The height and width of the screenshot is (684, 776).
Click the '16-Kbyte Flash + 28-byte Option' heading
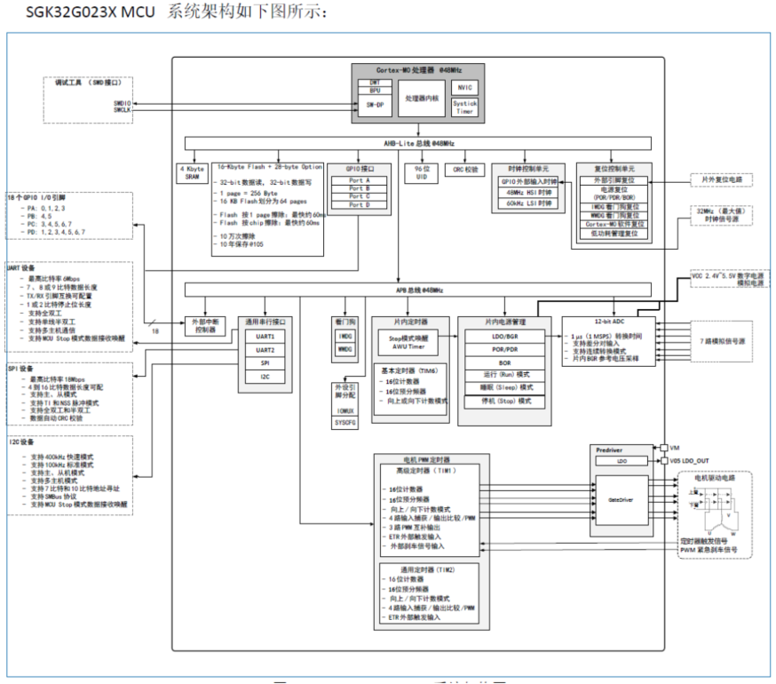[270, 167]
